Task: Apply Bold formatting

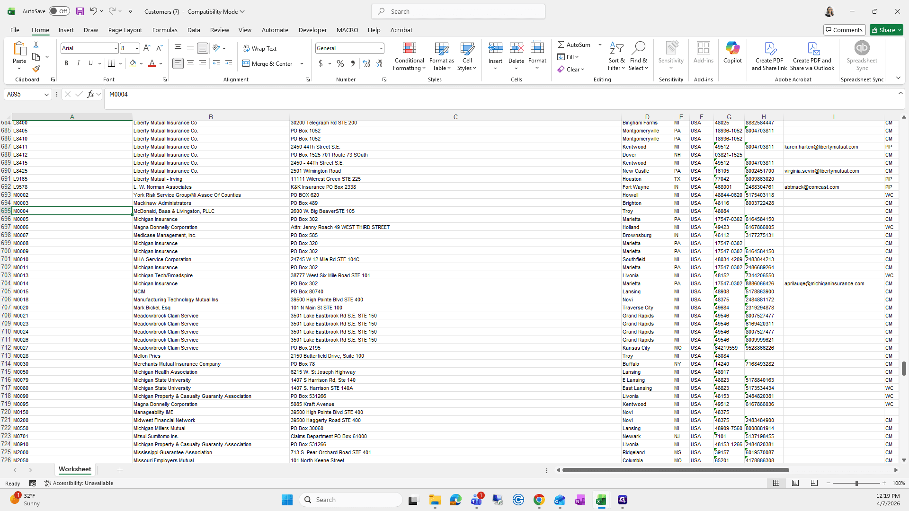Action: coord(66,63)
